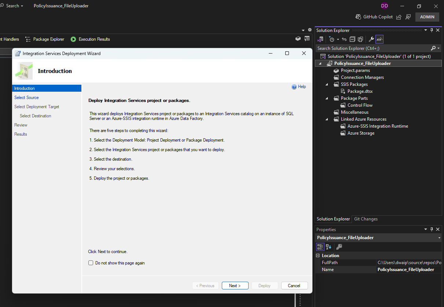The width and height of the screenshot is (444, 307).
Task: Click the gear settings icon above designer
Action: tap(310, 30)
